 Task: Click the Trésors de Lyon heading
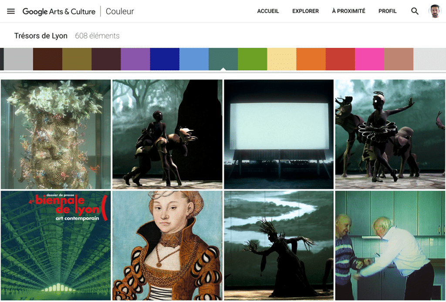point(41,36)
